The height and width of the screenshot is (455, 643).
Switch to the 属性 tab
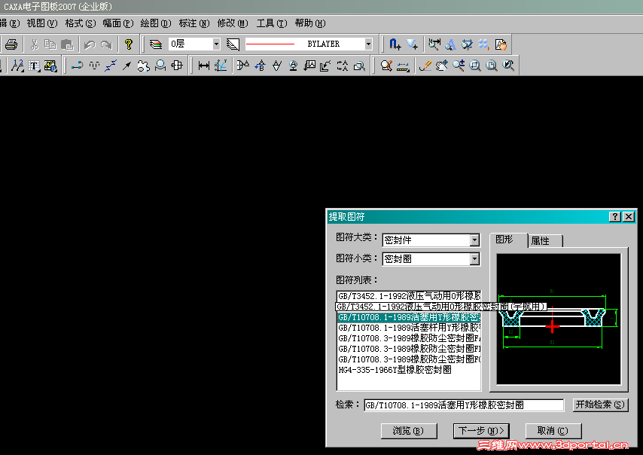click(x=545, y=241)
